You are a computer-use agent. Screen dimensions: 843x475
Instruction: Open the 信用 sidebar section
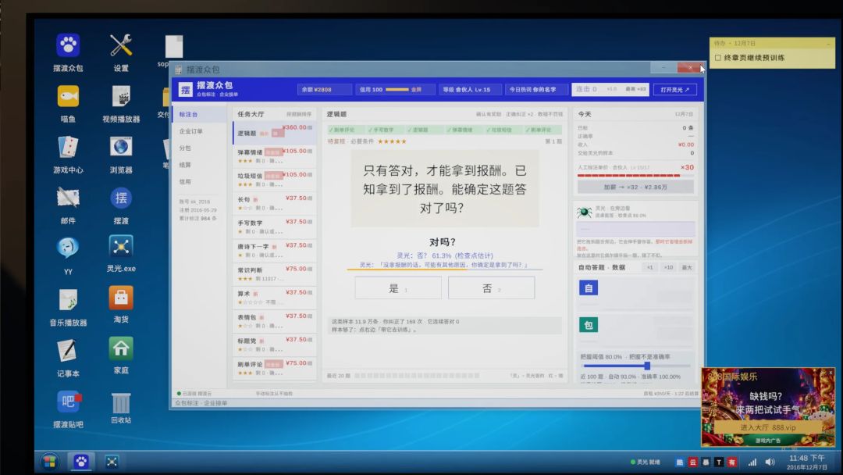(x=200, y=182)
